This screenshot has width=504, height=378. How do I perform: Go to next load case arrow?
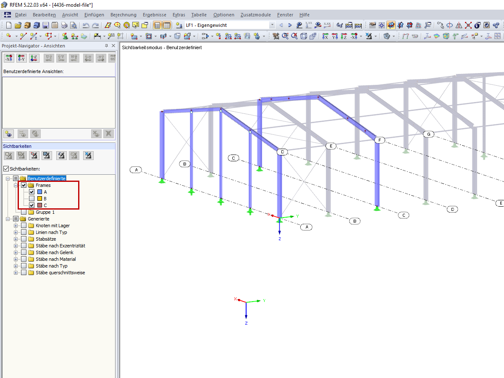290,25
